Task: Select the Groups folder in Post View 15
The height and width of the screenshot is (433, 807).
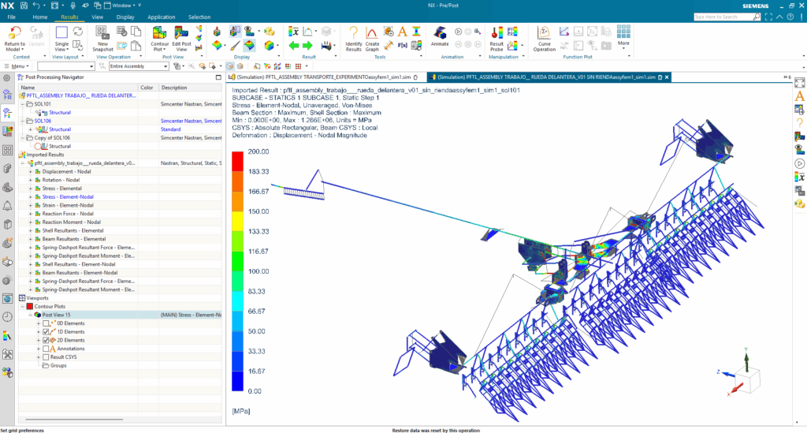Action: [58, 365]
